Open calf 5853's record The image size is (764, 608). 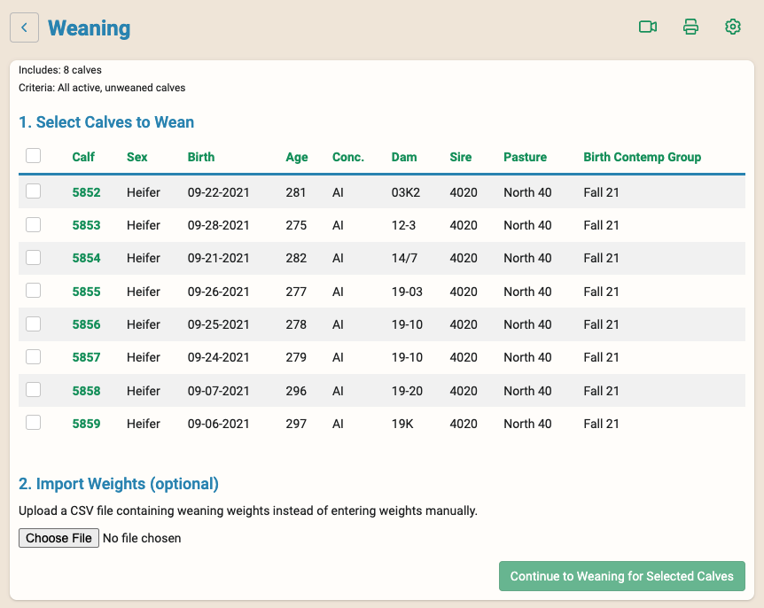point(85,225)
